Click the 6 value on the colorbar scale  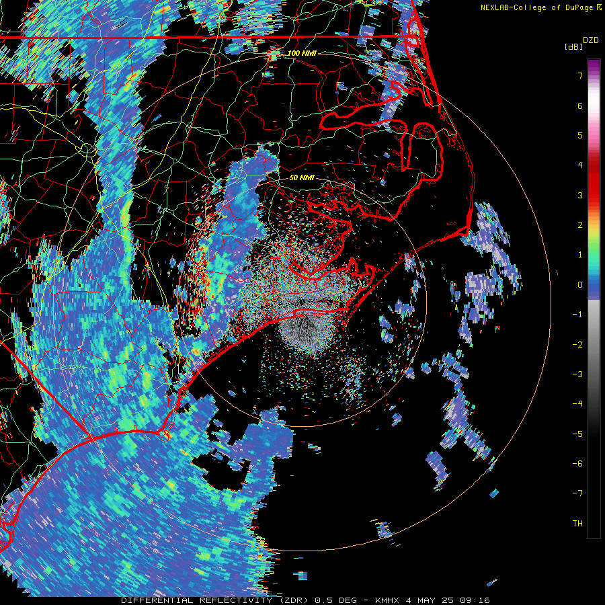[580, 106]
